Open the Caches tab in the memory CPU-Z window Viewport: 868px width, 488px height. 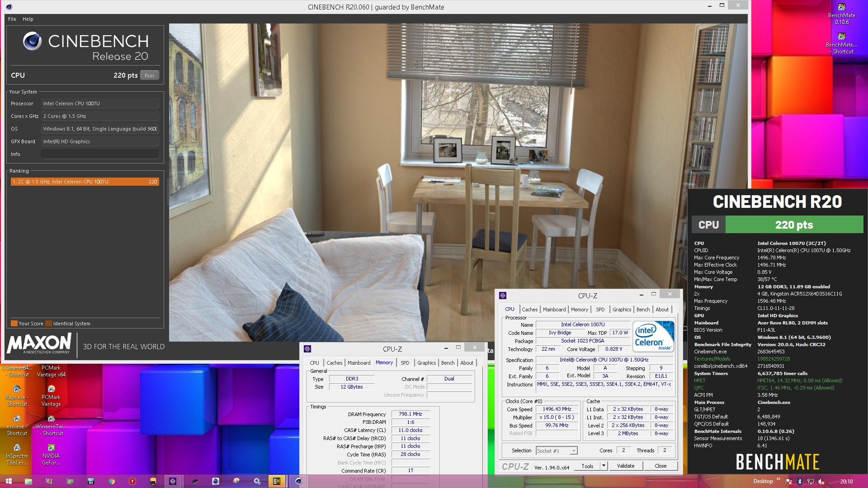pos(334,363)
